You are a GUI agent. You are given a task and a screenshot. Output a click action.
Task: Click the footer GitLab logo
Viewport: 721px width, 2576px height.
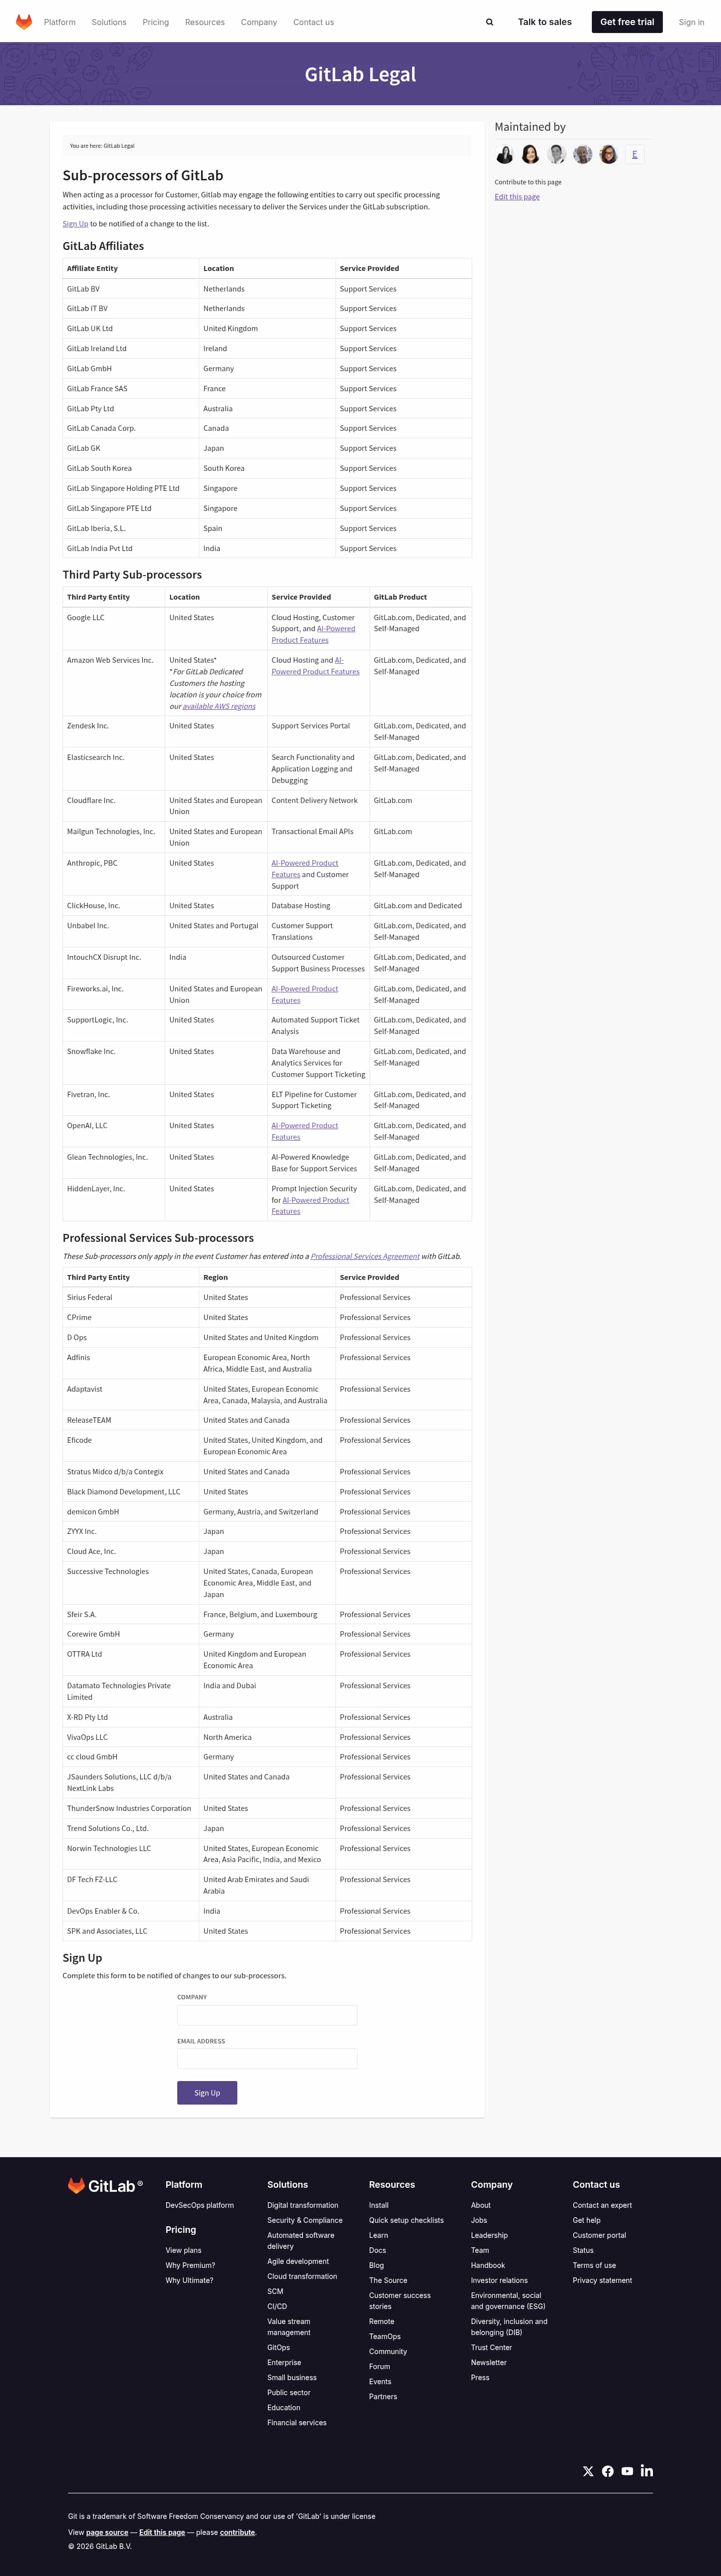point(105,2186)
